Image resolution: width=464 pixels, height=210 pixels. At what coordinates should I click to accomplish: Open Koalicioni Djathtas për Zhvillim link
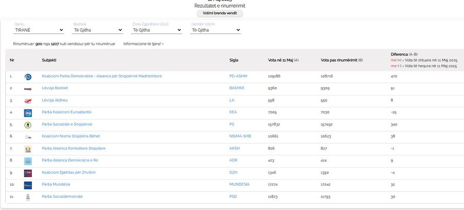point(69,172)
